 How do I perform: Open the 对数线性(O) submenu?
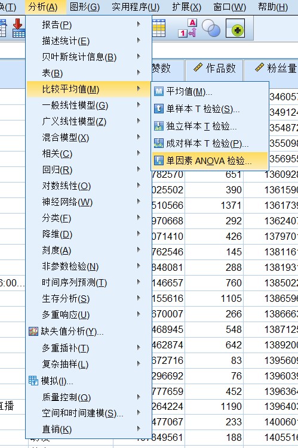tap(89, 186)
